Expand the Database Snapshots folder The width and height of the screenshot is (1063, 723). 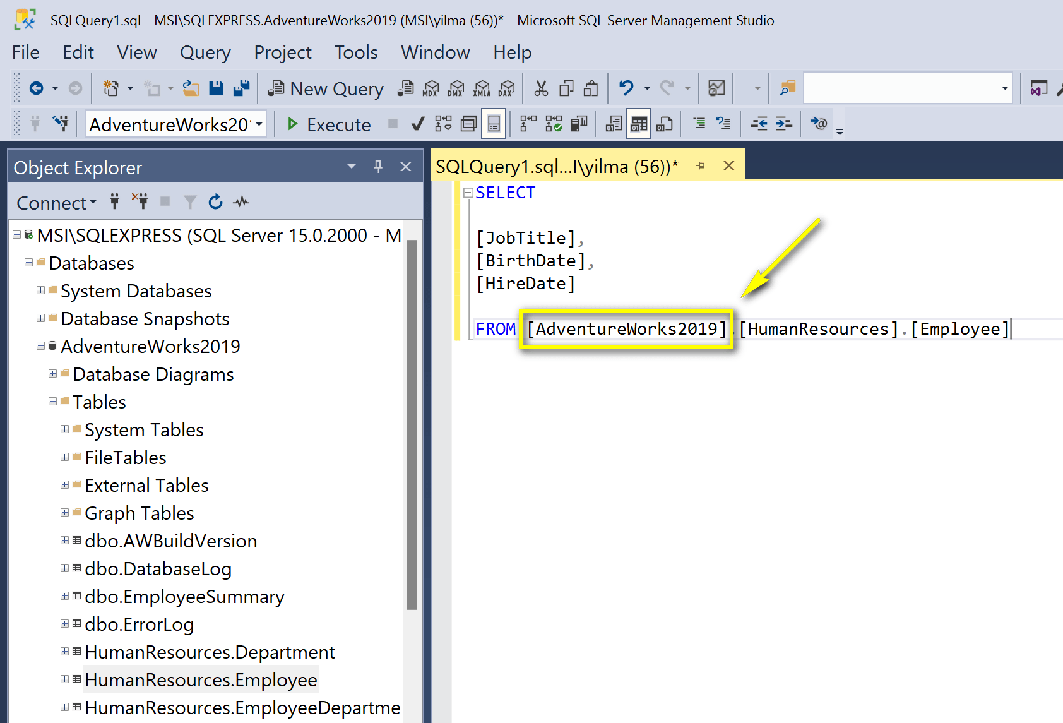coord(40,318)
